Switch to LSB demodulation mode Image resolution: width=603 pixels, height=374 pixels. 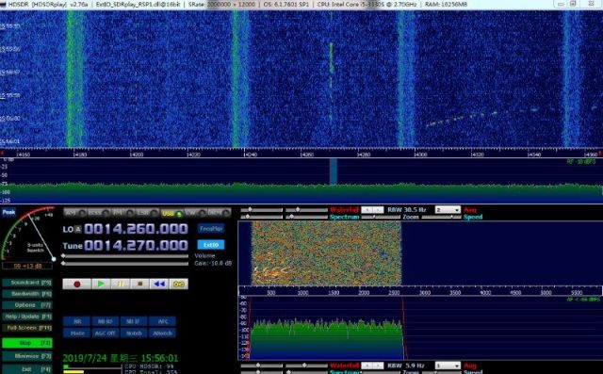[148, 213]
